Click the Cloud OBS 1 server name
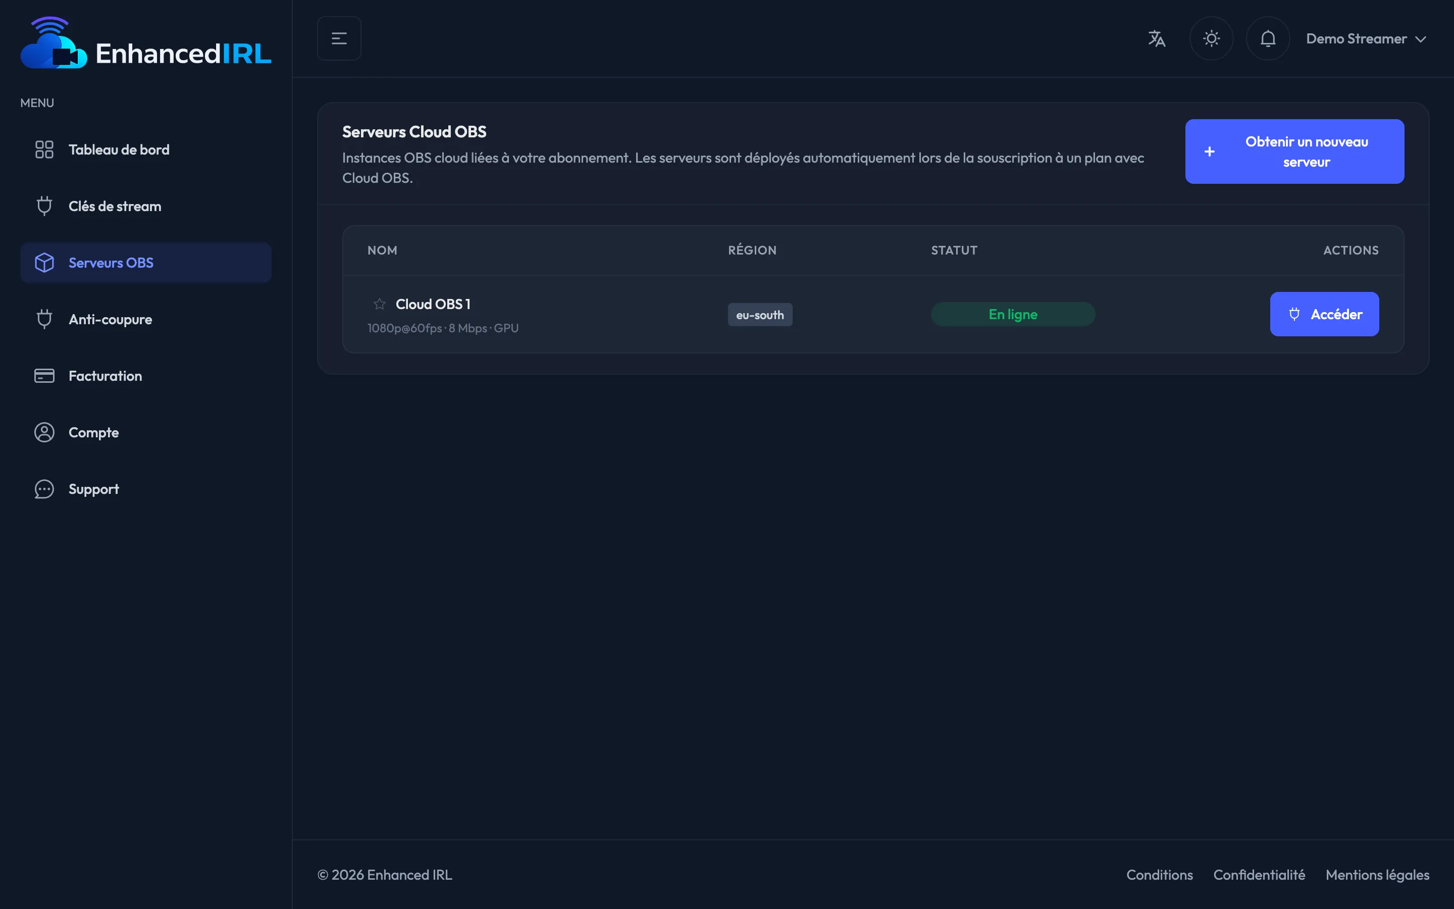Screen dimensions: 1454x909 point(433,304)
